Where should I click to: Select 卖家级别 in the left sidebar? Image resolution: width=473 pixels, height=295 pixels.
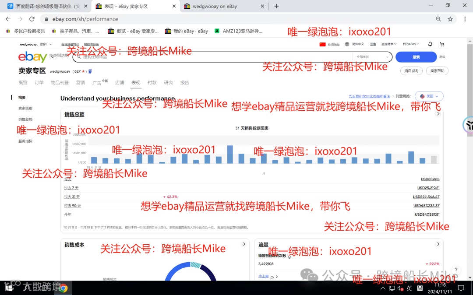(25, 108)
